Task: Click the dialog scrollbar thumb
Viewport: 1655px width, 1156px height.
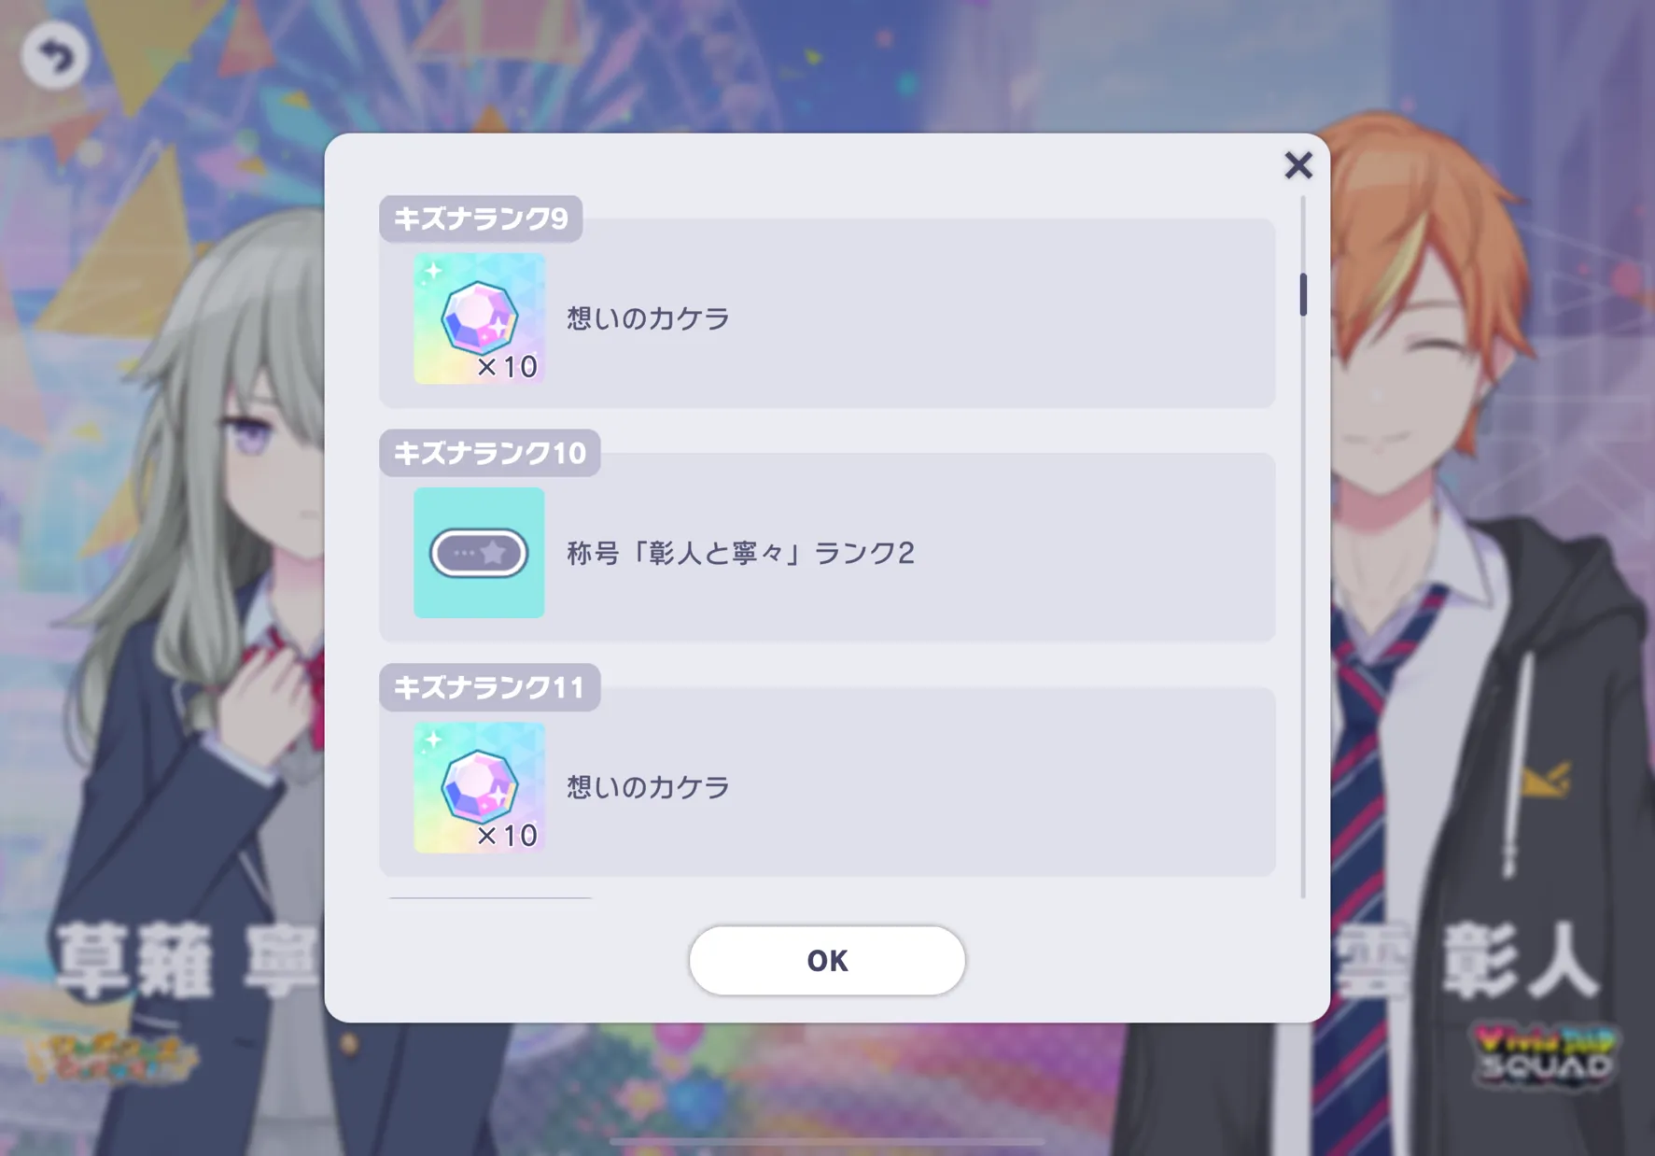Action: click(x=1303, y=294)
